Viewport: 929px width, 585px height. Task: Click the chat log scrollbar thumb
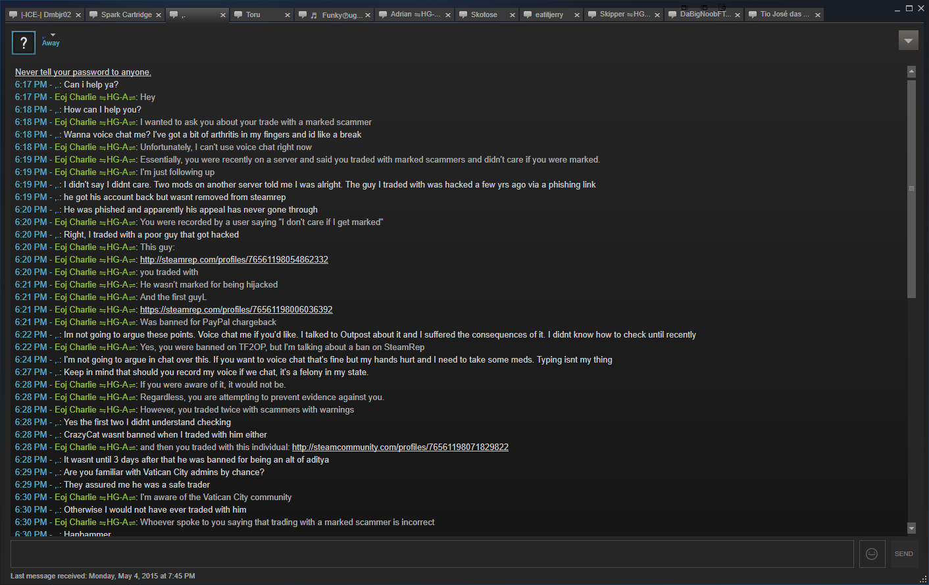click(911, 189)
